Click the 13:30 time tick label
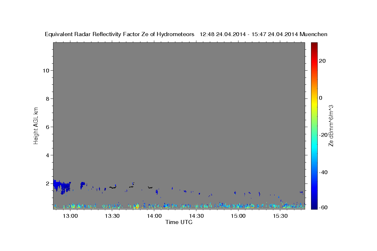The image size is (377, 251). point(112,216)
